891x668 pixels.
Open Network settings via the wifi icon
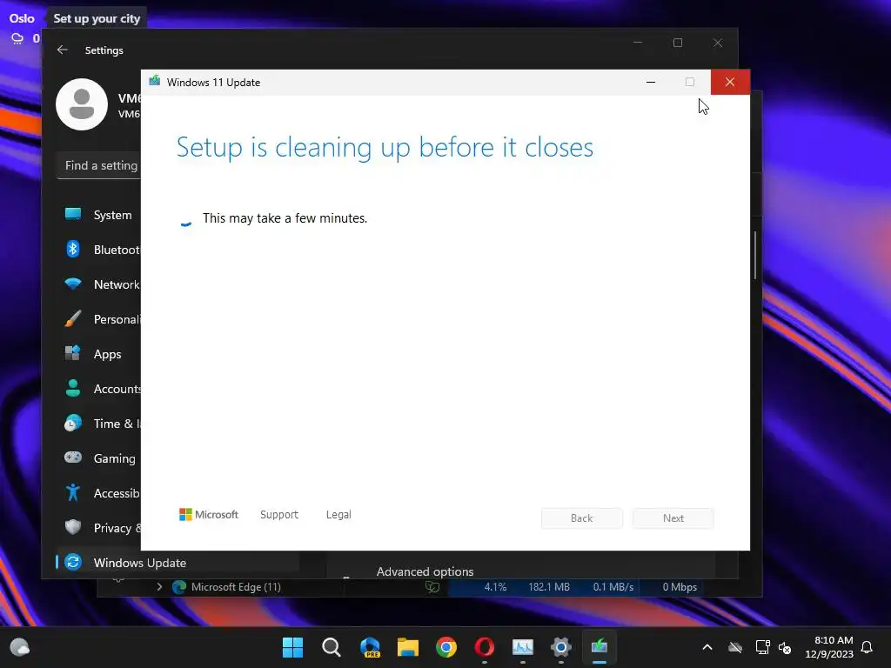73,284
